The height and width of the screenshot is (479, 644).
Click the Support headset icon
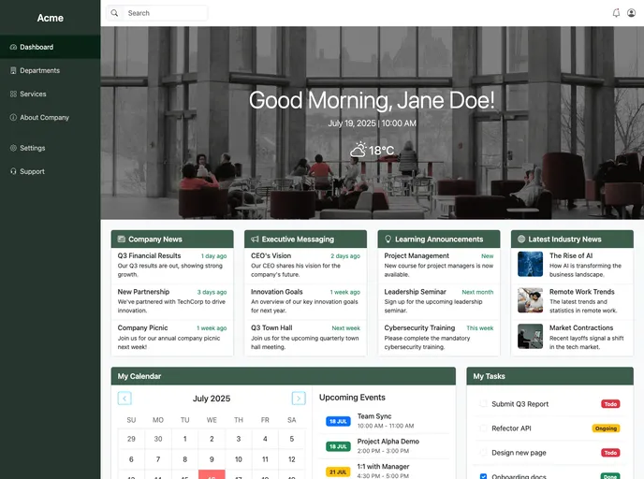click(x=13, y=171)
